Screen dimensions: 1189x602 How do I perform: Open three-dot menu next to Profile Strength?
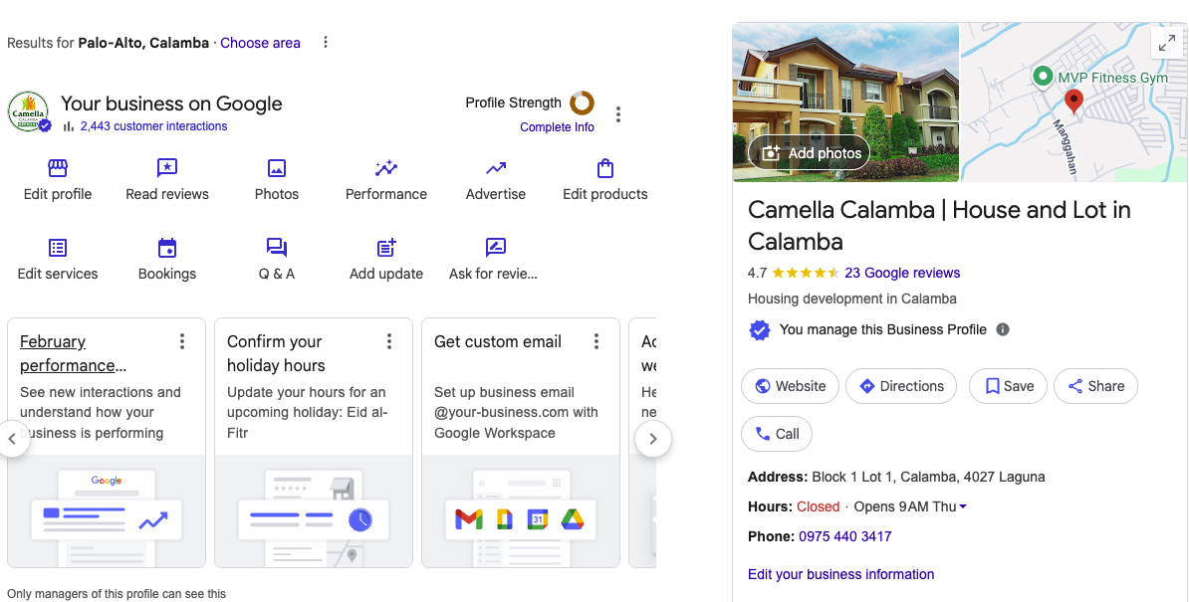[618, 114]
